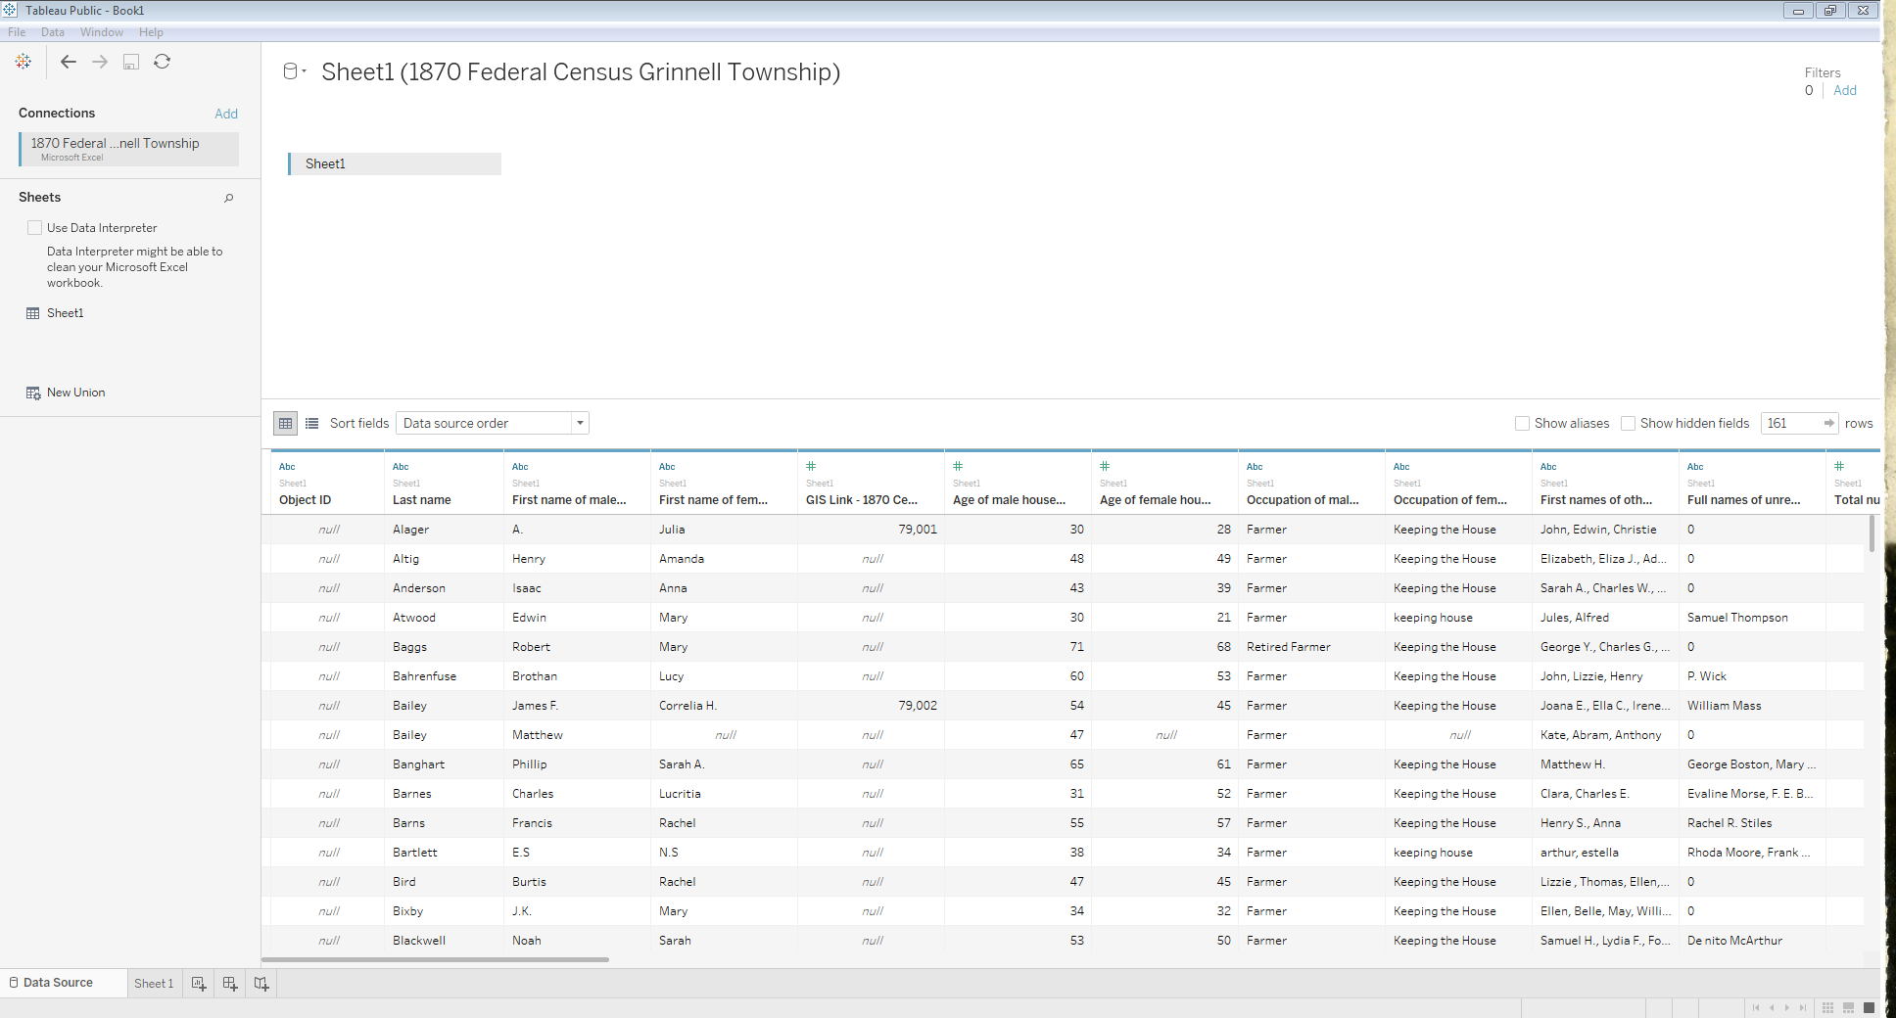
Task: Click Add under Filters
Action: [1845, 90]
